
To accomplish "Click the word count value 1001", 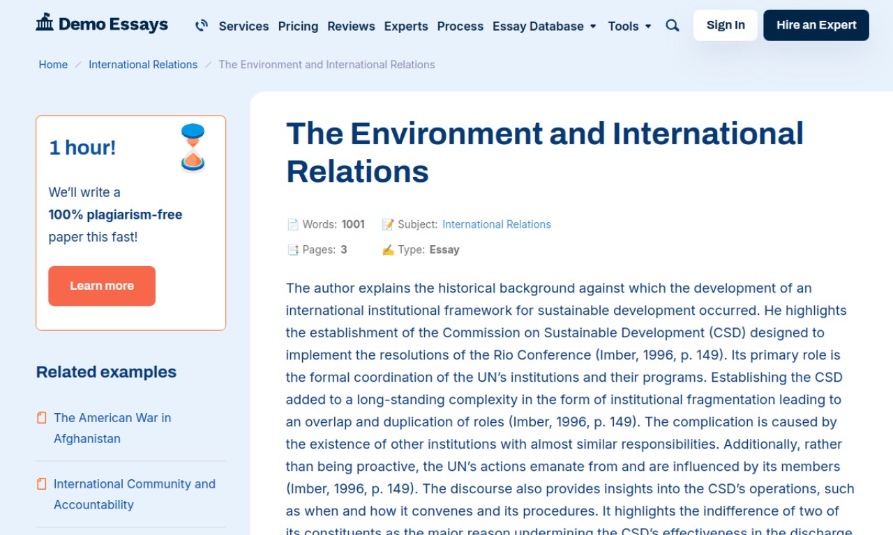I will (353, 224).
